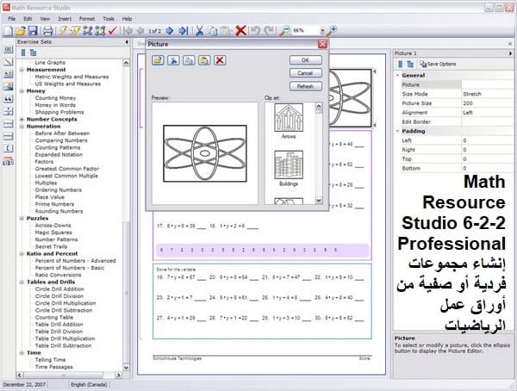Select Telling Time in exercise tree
The image size is (517, 391).
click(51, 360)
